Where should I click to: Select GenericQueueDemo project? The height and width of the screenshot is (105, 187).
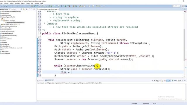7,28
